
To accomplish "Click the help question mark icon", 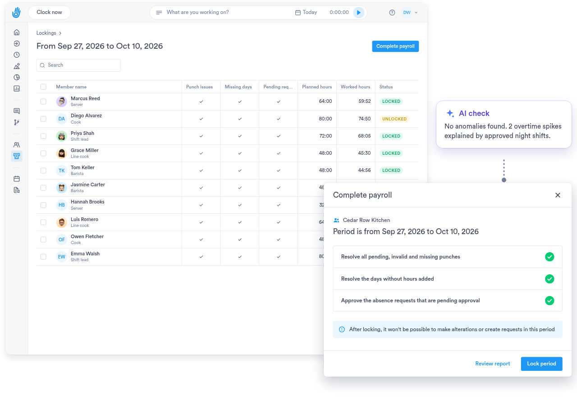I will (392, 13).
